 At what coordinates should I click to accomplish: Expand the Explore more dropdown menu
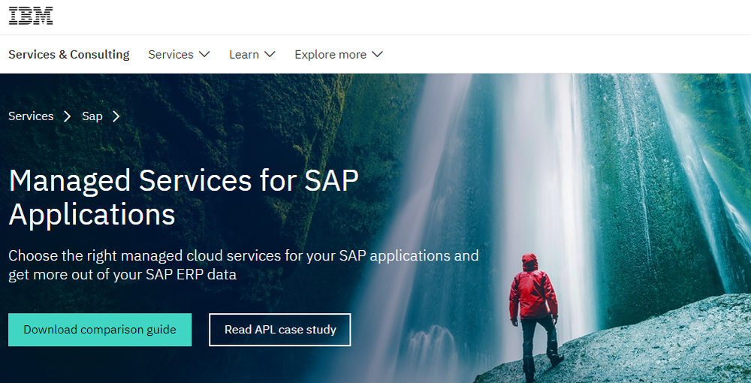click(339, 55)
